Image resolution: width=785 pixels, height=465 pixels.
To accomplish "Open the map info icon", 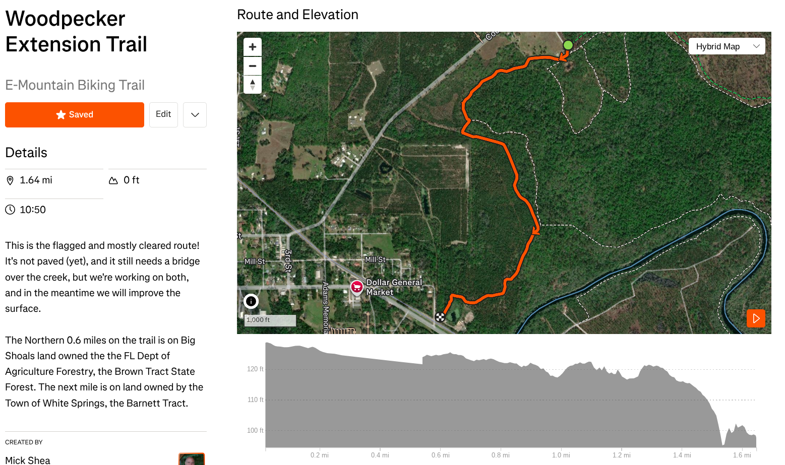I will point(251,301).
